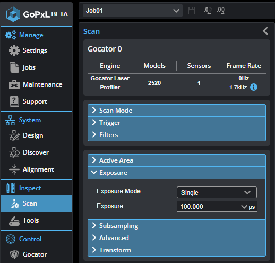Click the Gocator sensor icon
This screenshot has height=263, width=275.
coord(14,254)
